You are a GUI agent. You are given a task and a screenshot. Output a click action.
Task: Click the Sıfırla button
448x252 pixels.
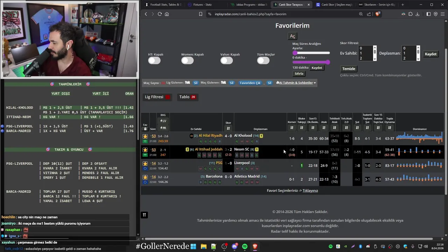tap(299, 73)
